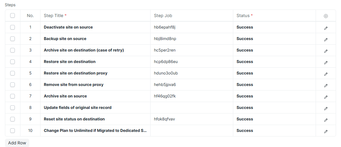
Task: Open the Status field in row 7
Action: 274,96
